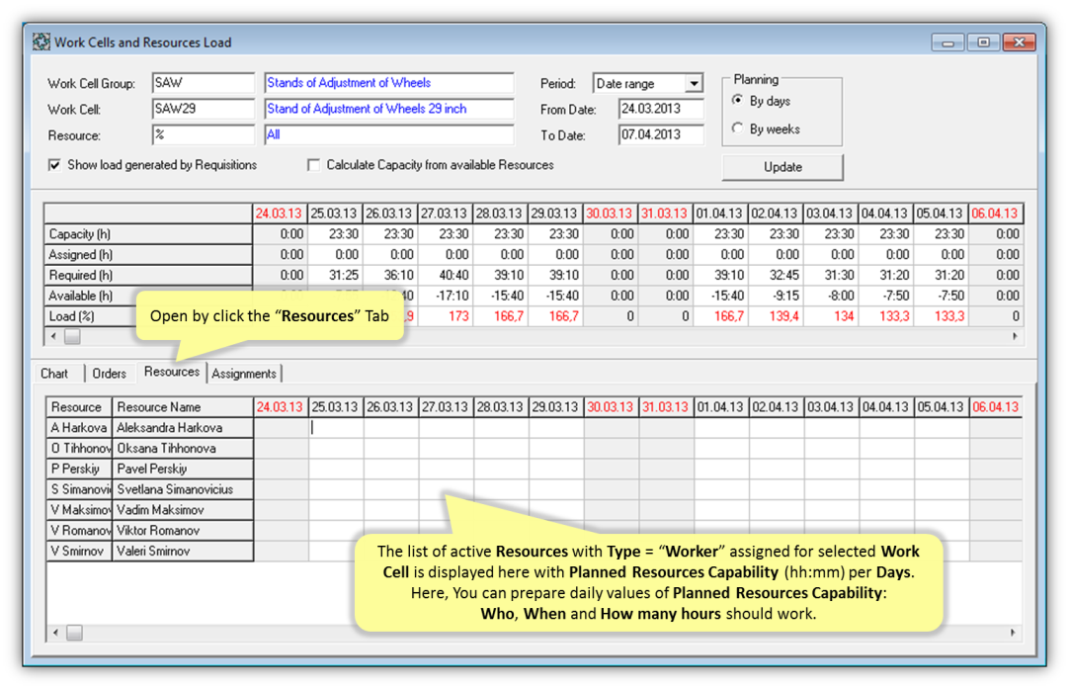The image size is (1069, 689).
Task: Click the Work Cell Group code field
Action: (x=204, y=83)
